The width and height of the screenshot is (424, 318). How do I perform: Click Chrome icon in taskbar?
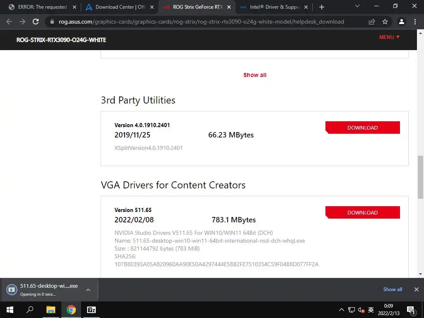point(71,310)
